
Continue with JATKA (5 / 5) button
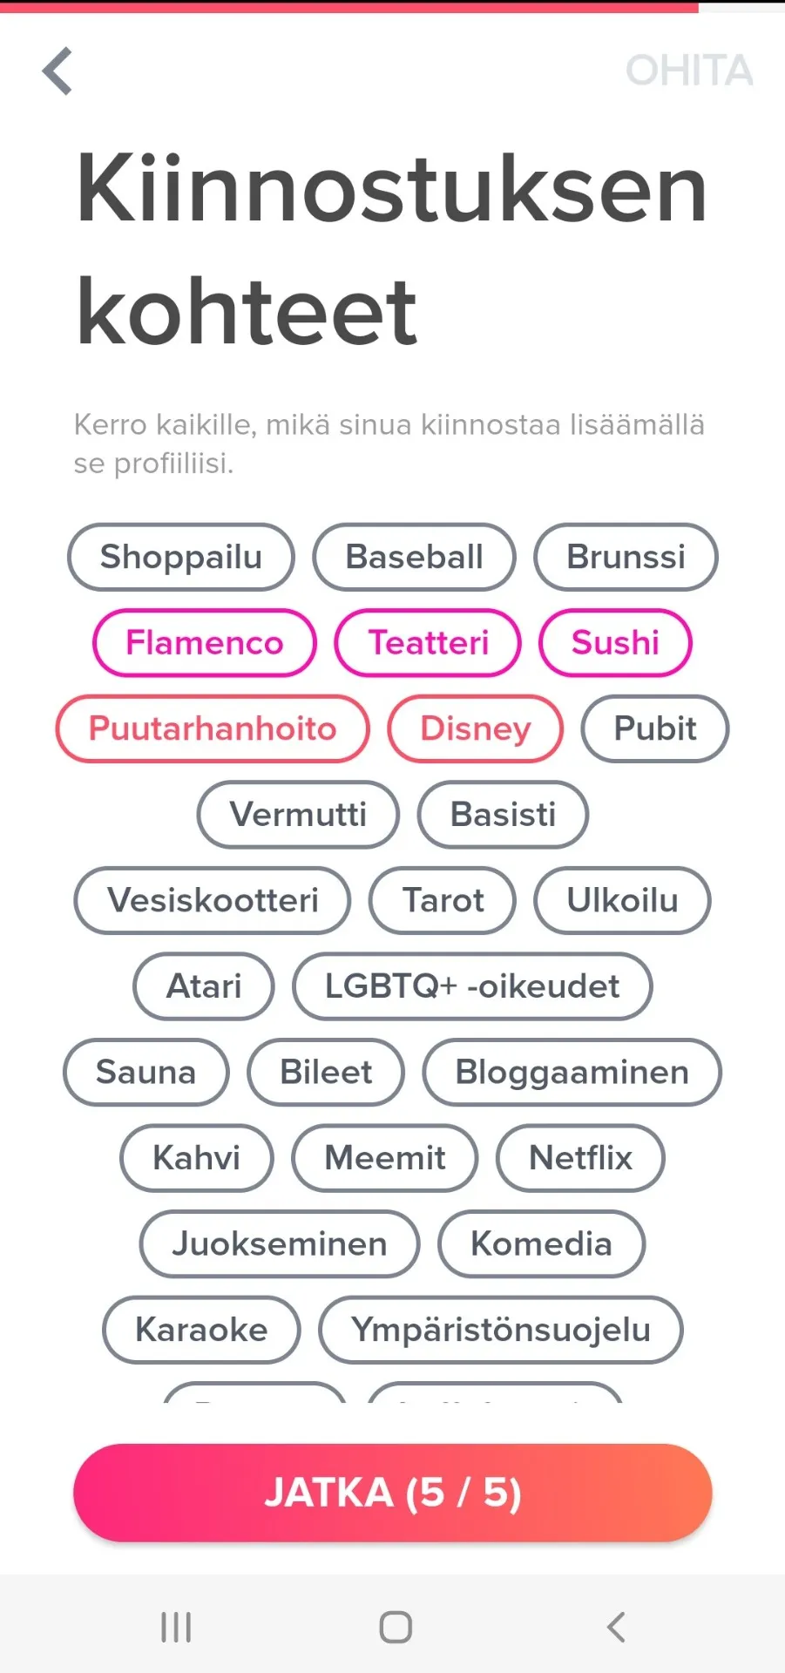393,1493
